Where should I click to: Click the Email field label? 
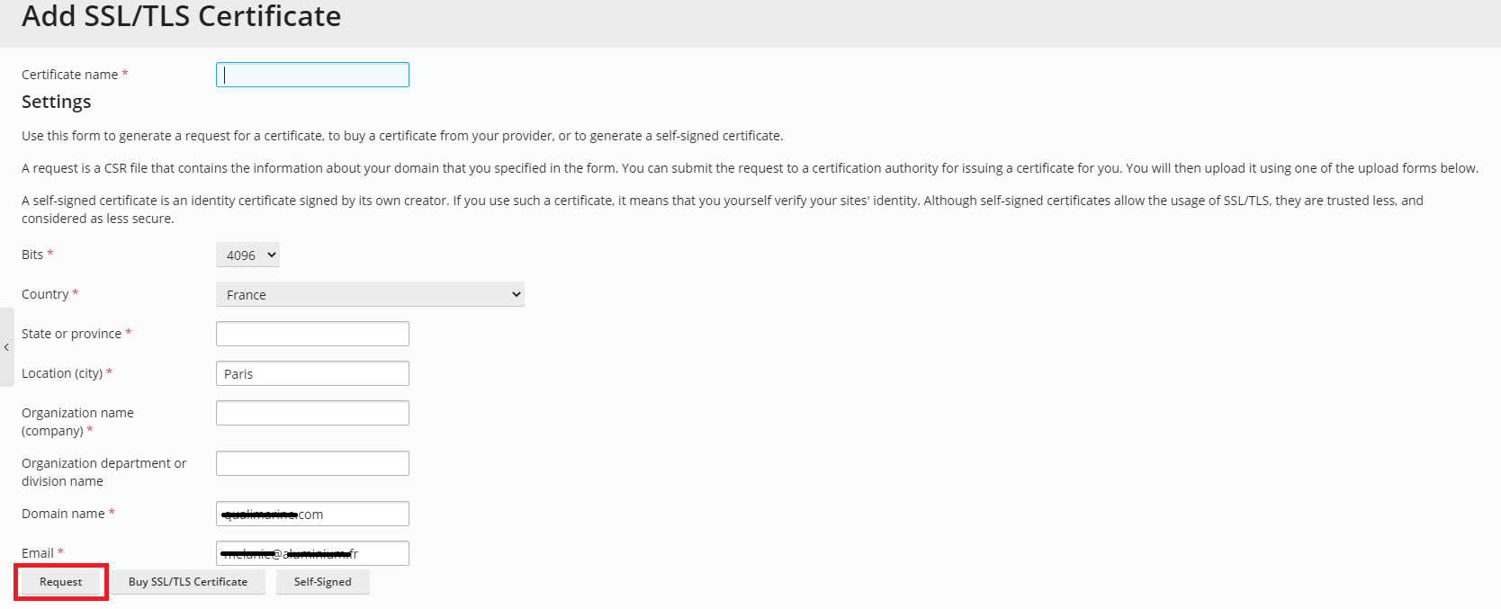[38, 553]
